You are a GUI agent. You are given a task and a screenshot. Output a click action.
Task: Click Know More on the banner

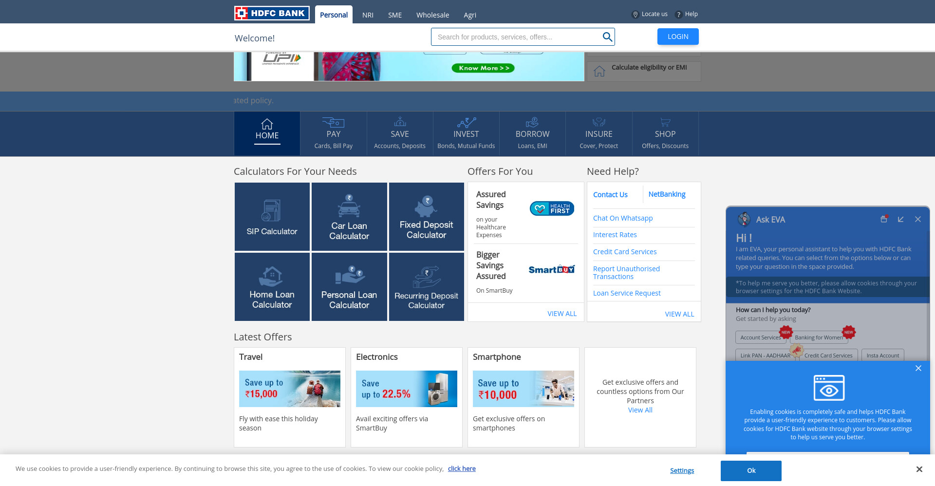483,68
